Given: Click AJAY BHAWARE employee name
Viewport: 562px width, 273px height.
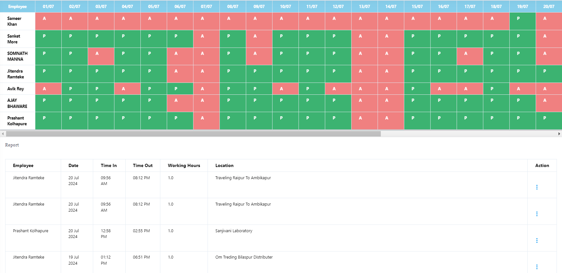Looking at the screenshot, I should click(x=17, y=103).
